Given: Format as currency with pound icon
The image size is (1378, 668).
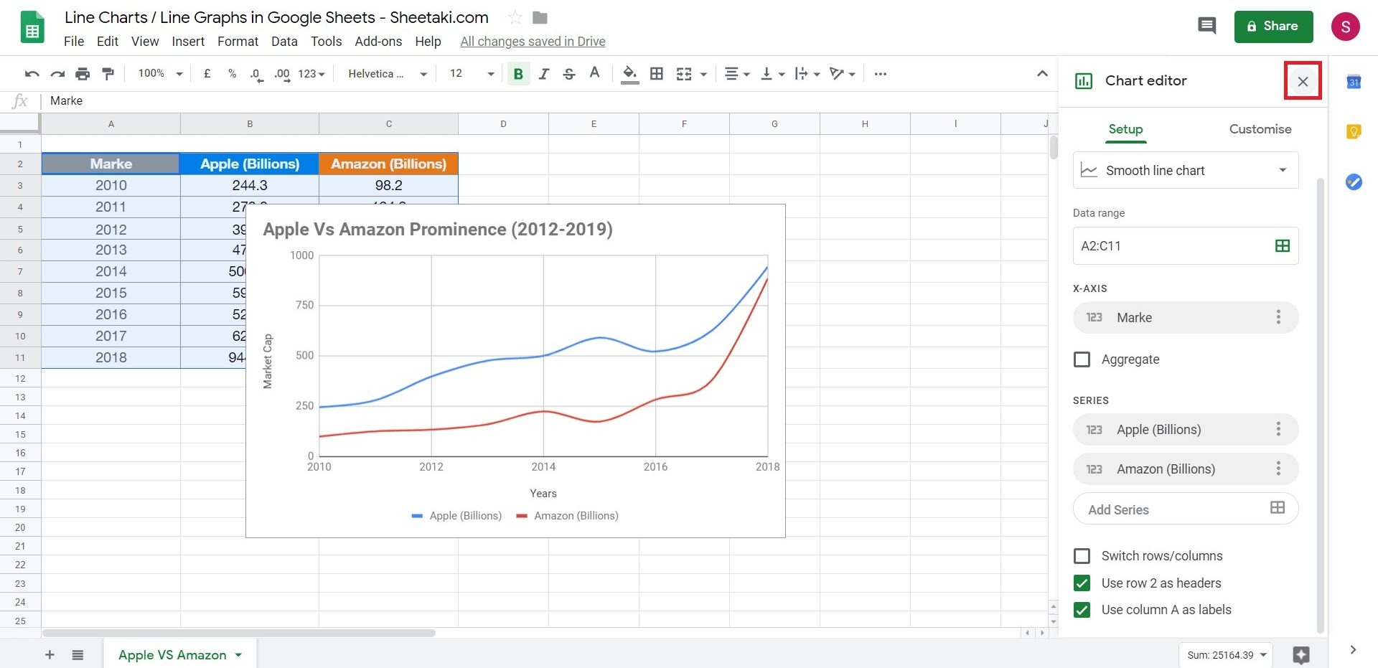Looking at the screenshot, I should tap(207, 74).
